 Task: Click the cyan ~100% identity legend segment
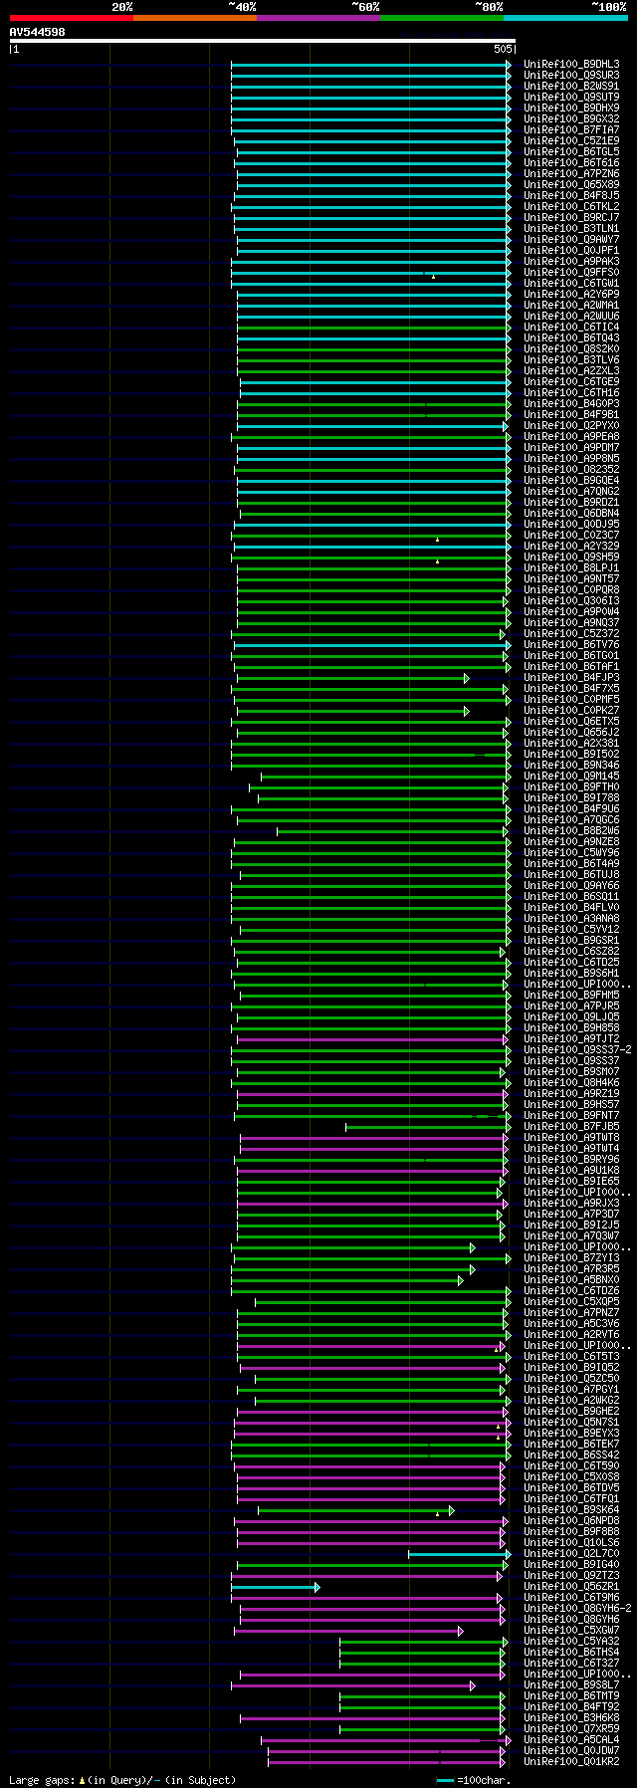[x=564, y=18]
